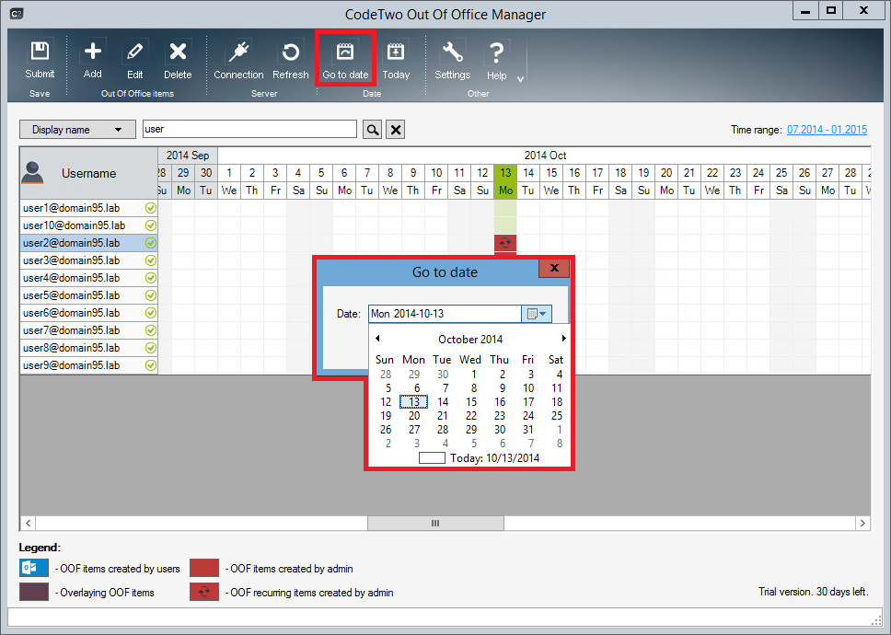Click the status check icon for user7@domain95.lab
Image resolution: width=891 pixels, height=635 pixels.
coord(151,330)
